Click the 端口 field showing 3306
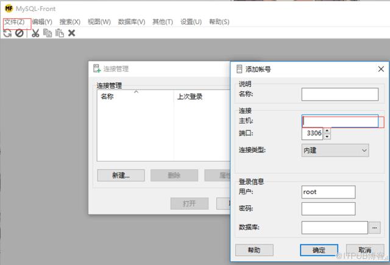Viewport: 390px width, 265px height. [313, 133]
